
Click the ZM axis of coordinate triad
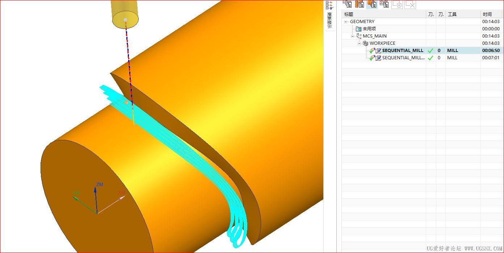(96, 200)
